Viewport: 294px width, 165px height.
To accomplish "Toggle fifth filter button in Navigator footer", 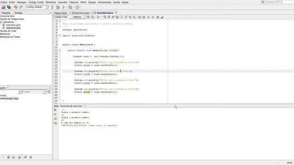I will click(x=25, y=157).
